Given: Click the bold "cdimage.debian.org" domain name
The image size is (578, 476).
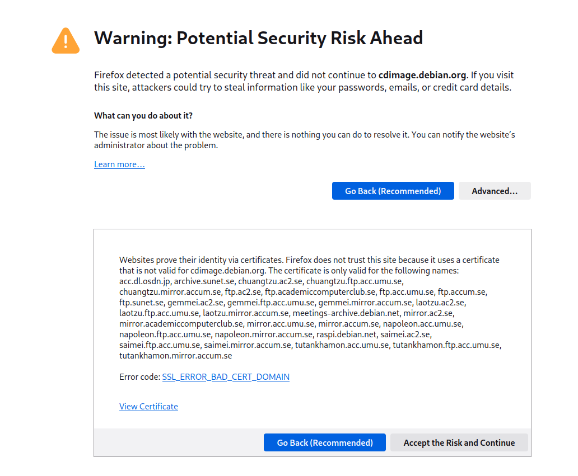Looking at the screenshot, I should pyautogui.click(x=422, y=75).
